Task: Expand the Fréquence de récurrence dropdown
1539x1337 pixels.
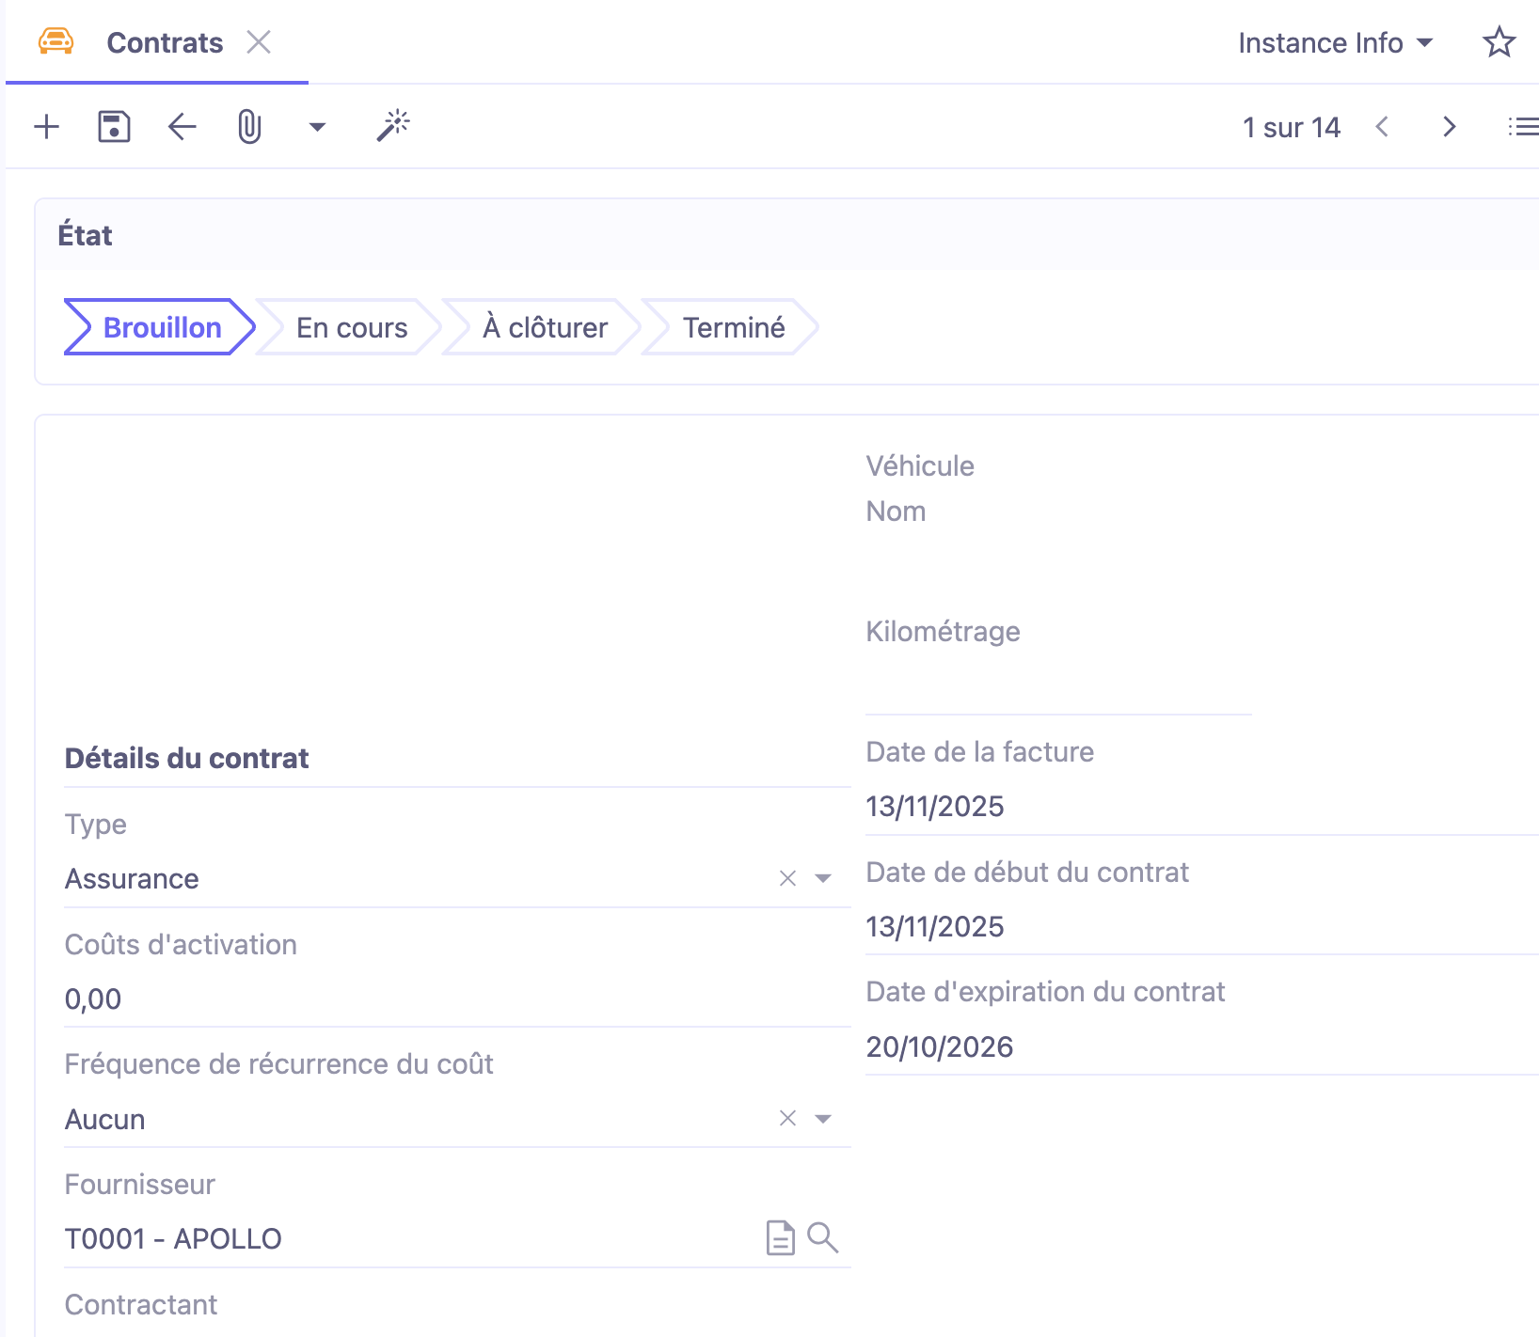Action: pos(823,1119)
